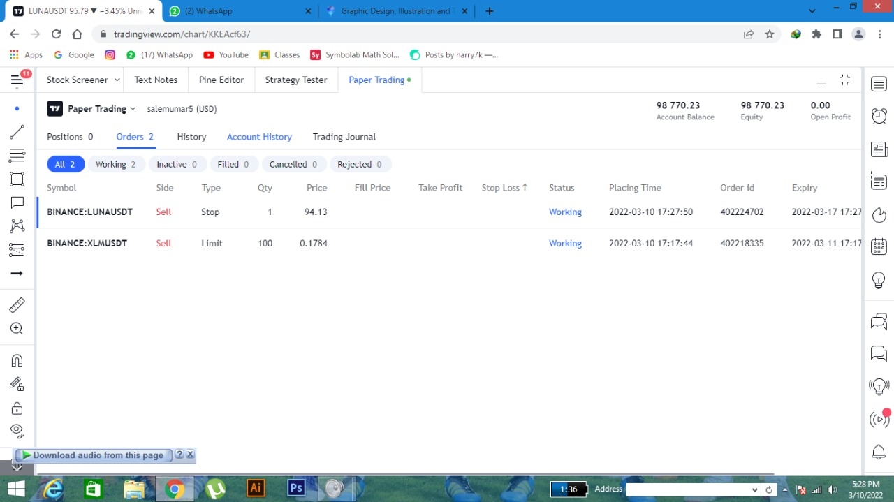Select the patterns drawing tool
The height and width of the screenshot is (502, 894).
point(17,226)
